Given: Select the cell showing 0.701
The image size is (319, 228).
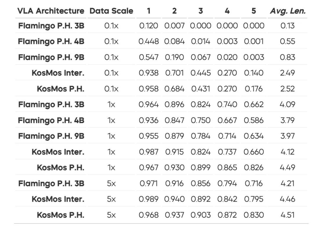Looking at the screenshot, I should point(174,73).
